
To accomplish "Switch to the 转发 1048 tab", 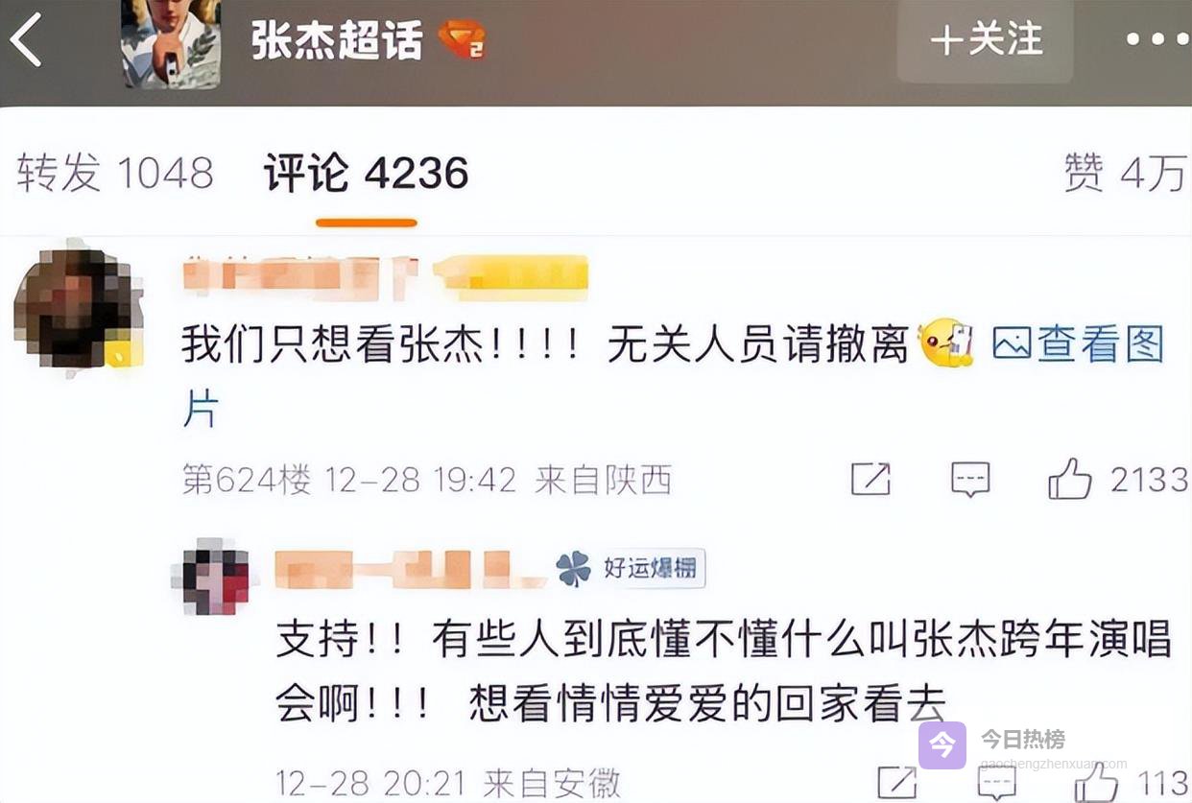I will [115, 174].
